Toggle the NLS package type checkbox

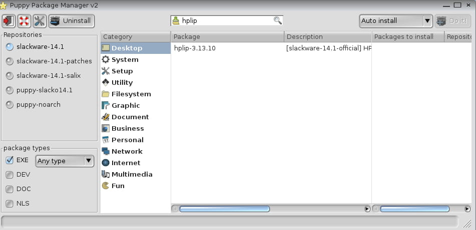click(x=10, y=204)
